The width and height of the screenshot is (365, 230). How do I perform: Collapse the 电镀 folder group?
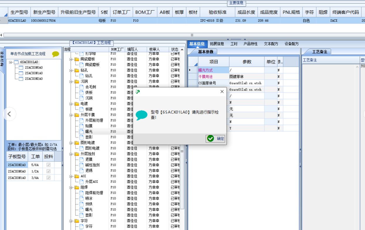71,104
